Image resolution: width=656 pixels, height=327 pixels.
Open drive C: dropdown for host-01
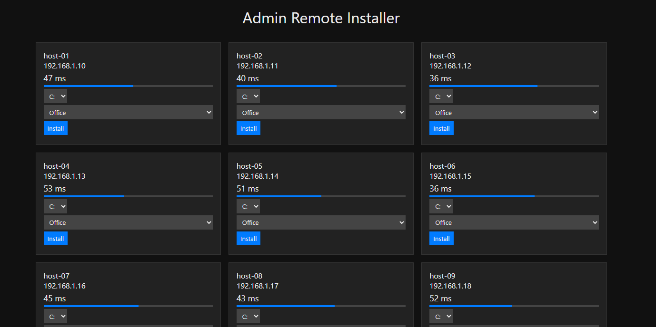[55, 96]
